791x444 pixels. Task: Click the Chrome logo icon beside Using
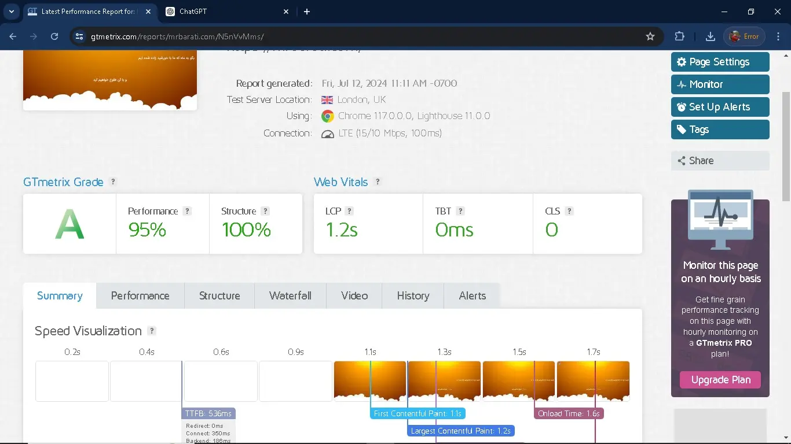pos(328,116)
